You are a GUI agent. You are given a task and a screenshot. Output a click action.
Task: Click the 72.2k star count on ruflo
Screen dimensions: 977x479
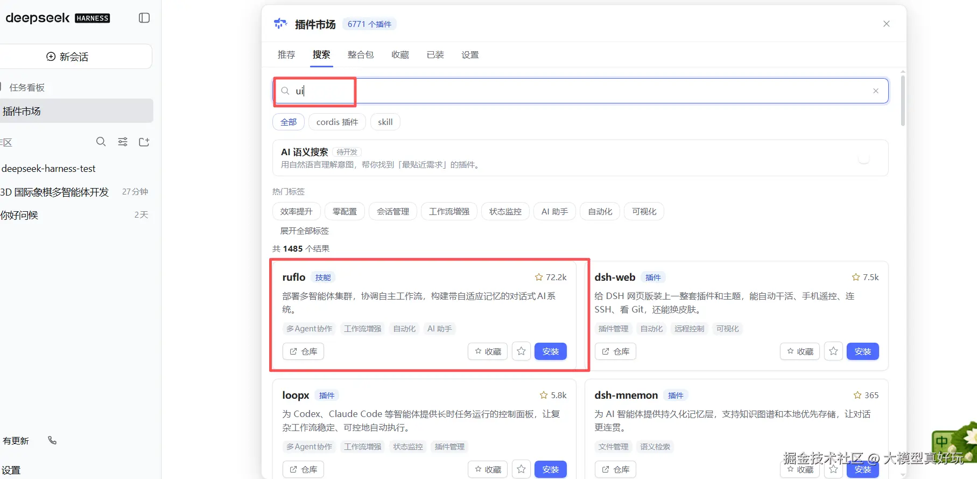pos(551,277)
